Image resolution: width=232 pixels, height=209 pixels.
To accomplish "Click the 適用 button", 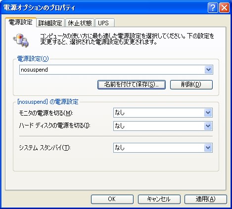I will 206,199.
